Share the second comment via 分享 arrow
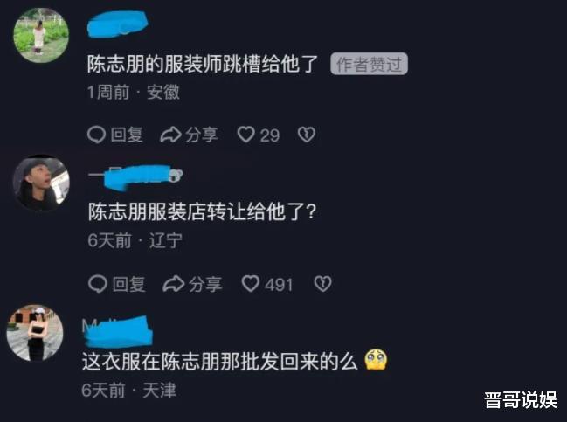This screenshot has height=422, width=567. (192, 284)
